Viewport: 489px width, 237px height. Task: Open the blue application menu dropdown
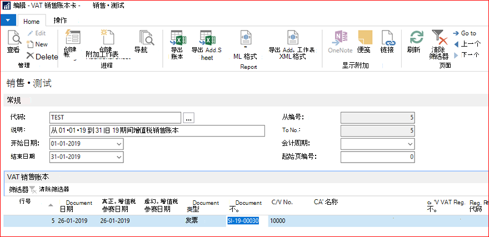pos(8,21)
